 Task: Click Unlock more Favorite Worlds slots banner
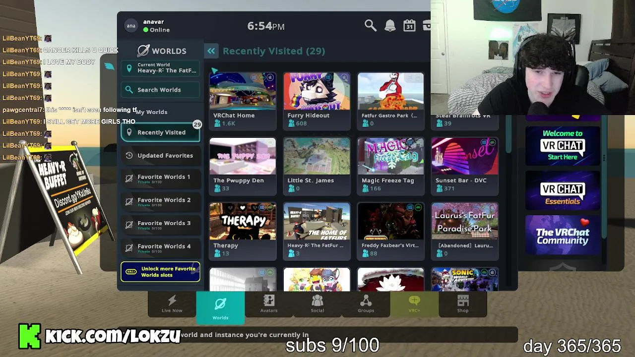[160, 272]
